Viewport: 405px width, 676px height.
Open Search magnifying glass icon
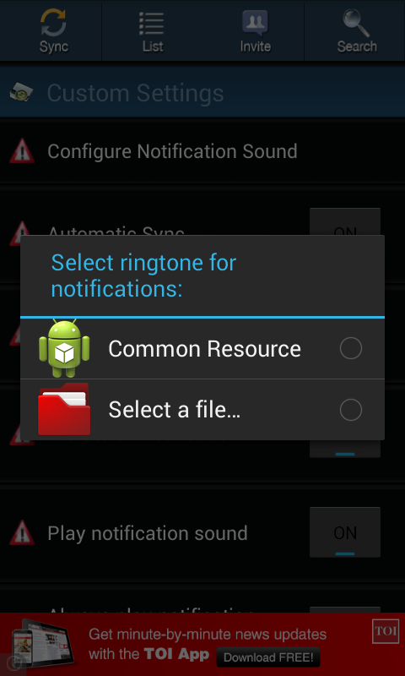pos(356,23)
